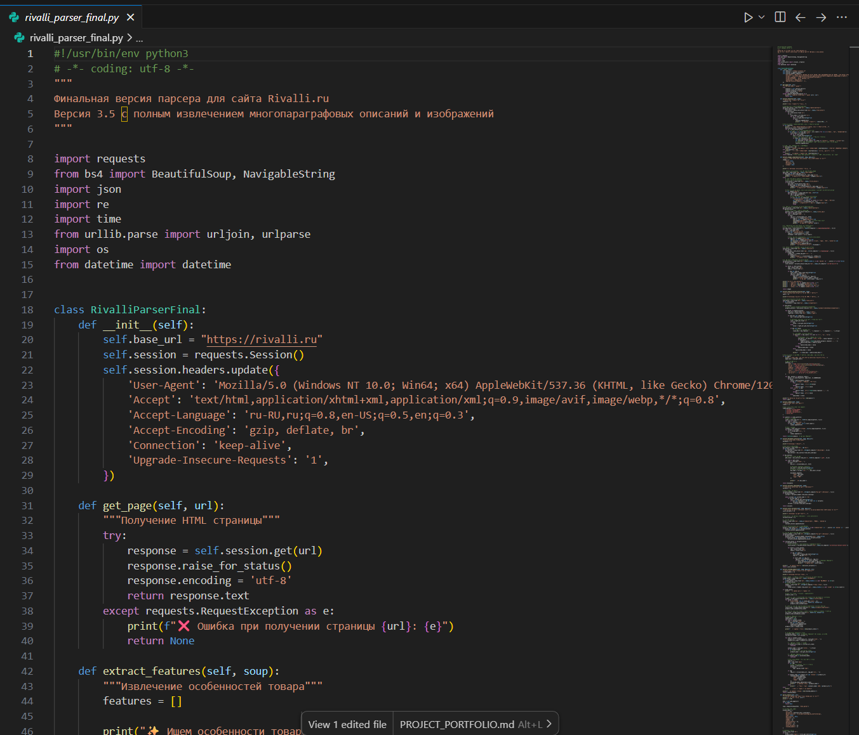The width and height of the screenshot is (859, 735).
Task: Open the More Actions ellipsis menu
Action: [x=842, y=17]
